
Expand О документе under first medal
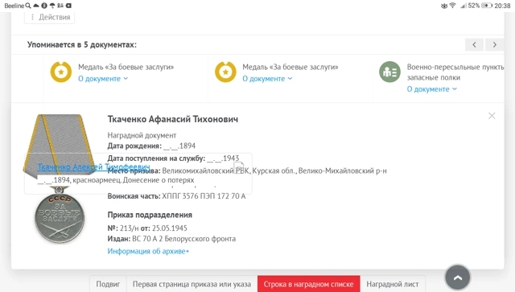pyautogui.click(x=103, y=79)
